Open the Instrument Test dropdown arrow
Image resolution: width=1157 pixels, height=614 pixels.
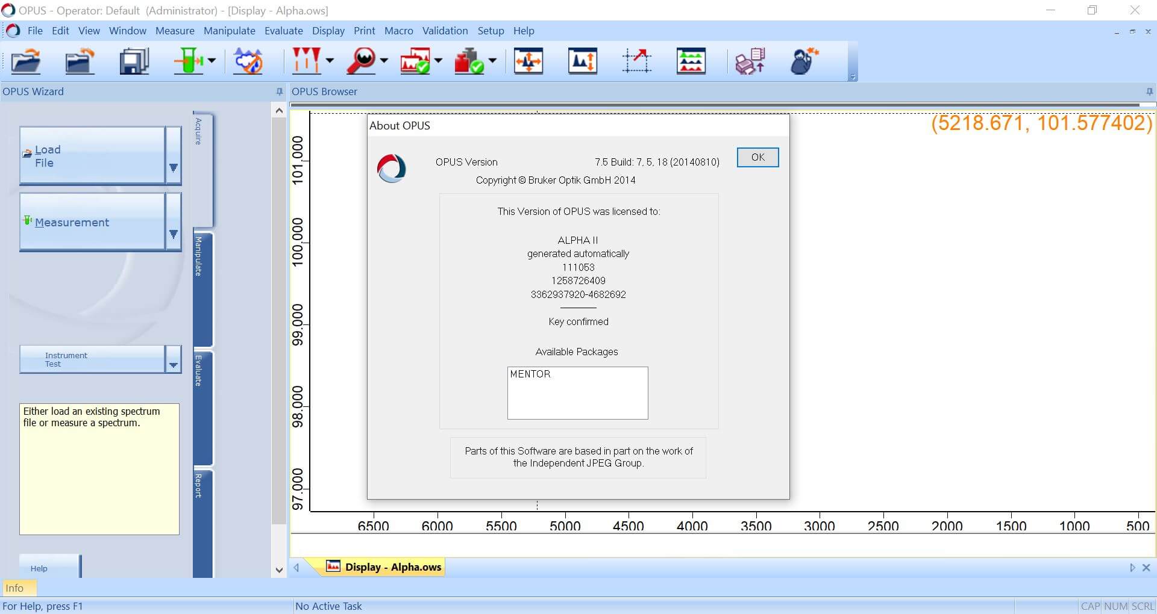(174, 365)
